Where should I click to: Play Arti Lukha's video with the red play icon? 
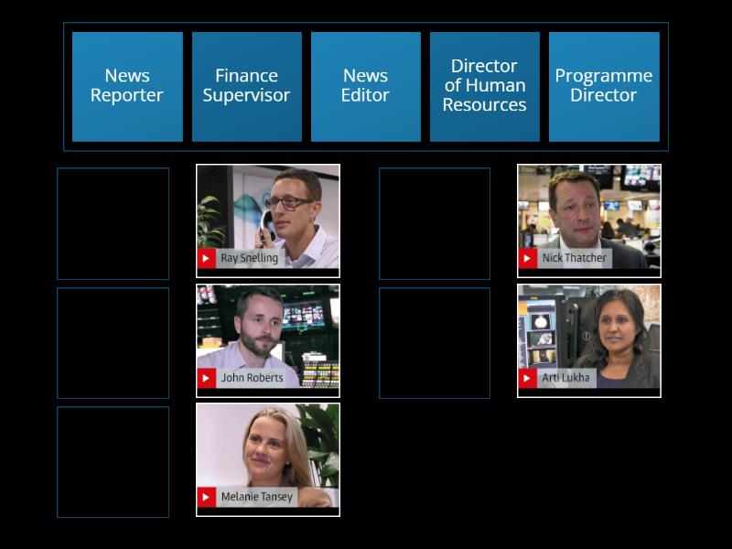[x=528, y=378]
